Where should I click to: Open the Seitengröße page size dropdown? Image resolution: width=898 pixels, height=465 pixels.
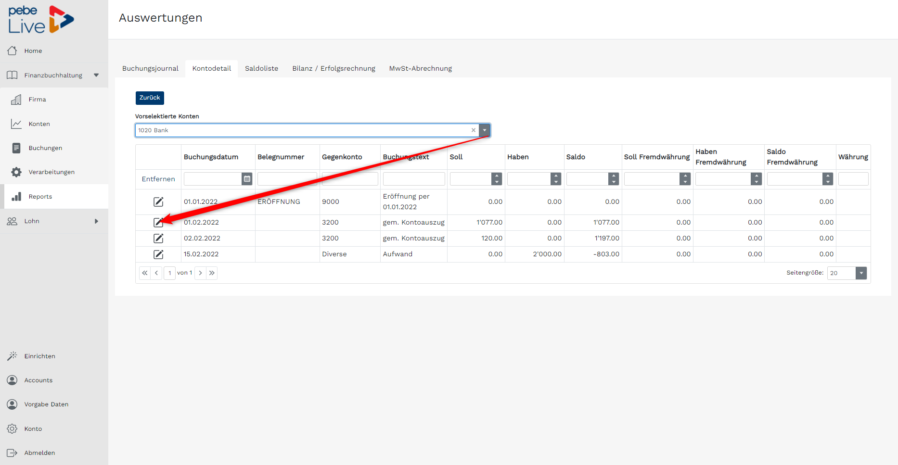pyautogui.click(x=861, y=273)
